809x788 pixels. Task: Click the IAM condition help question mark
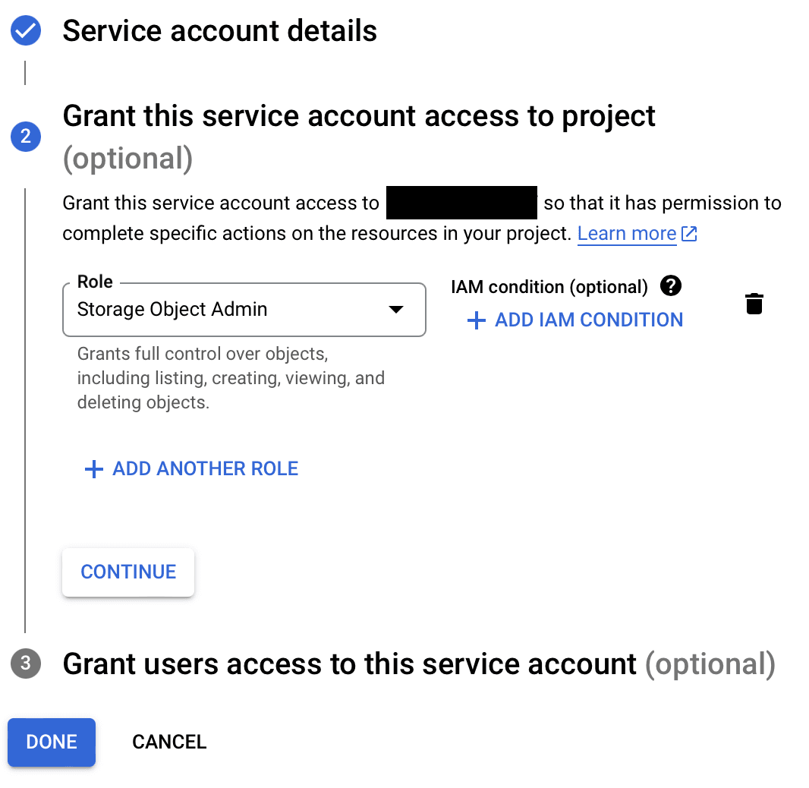[x=671, y=286]
